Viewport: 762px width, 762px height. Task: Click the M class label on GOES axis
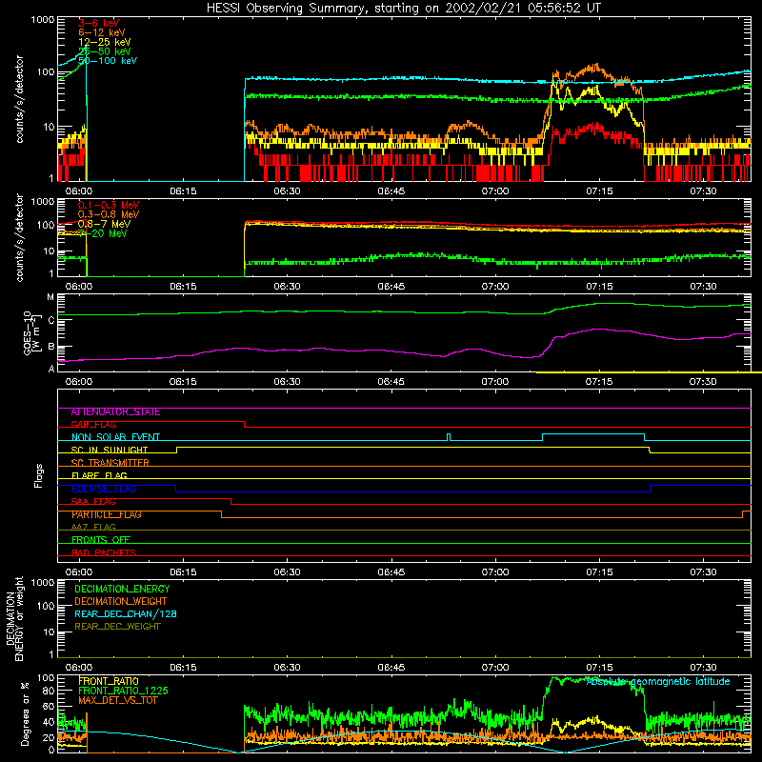tap(50, 297)
